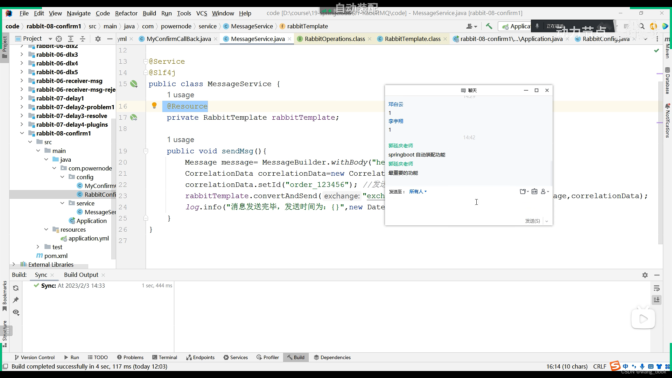Click the Build hammer icon in toolbar
Viewport: 672px width, 378px height.
489,26
